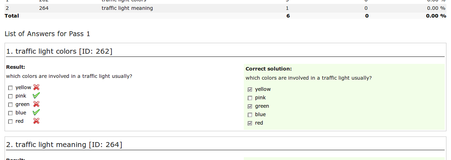Viewport: 451px width, 160px height.
Task: Enable the blue checkbox under Result
Action: [10, 113]
